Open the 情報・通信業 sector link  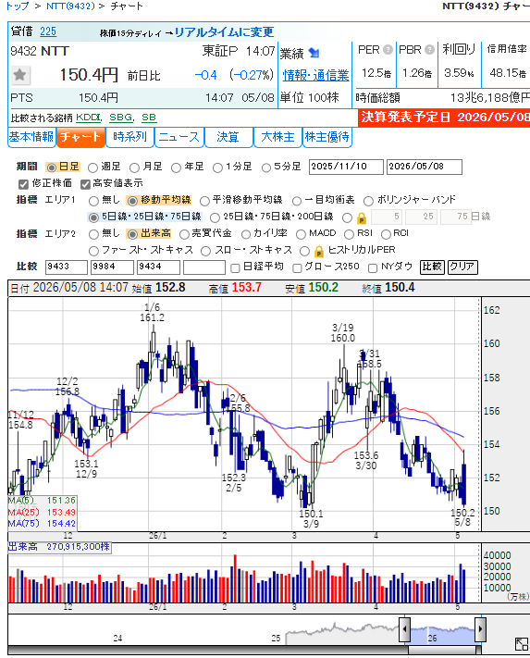(315, 76)
